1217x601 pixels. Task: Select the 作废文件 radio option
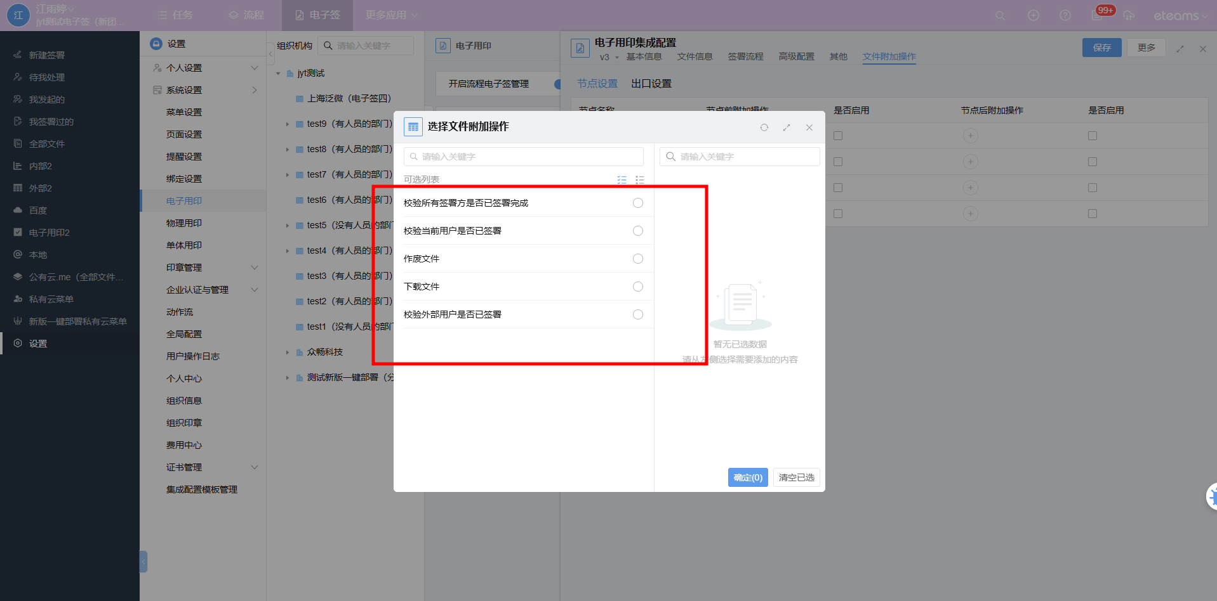[x=637, y=259]
